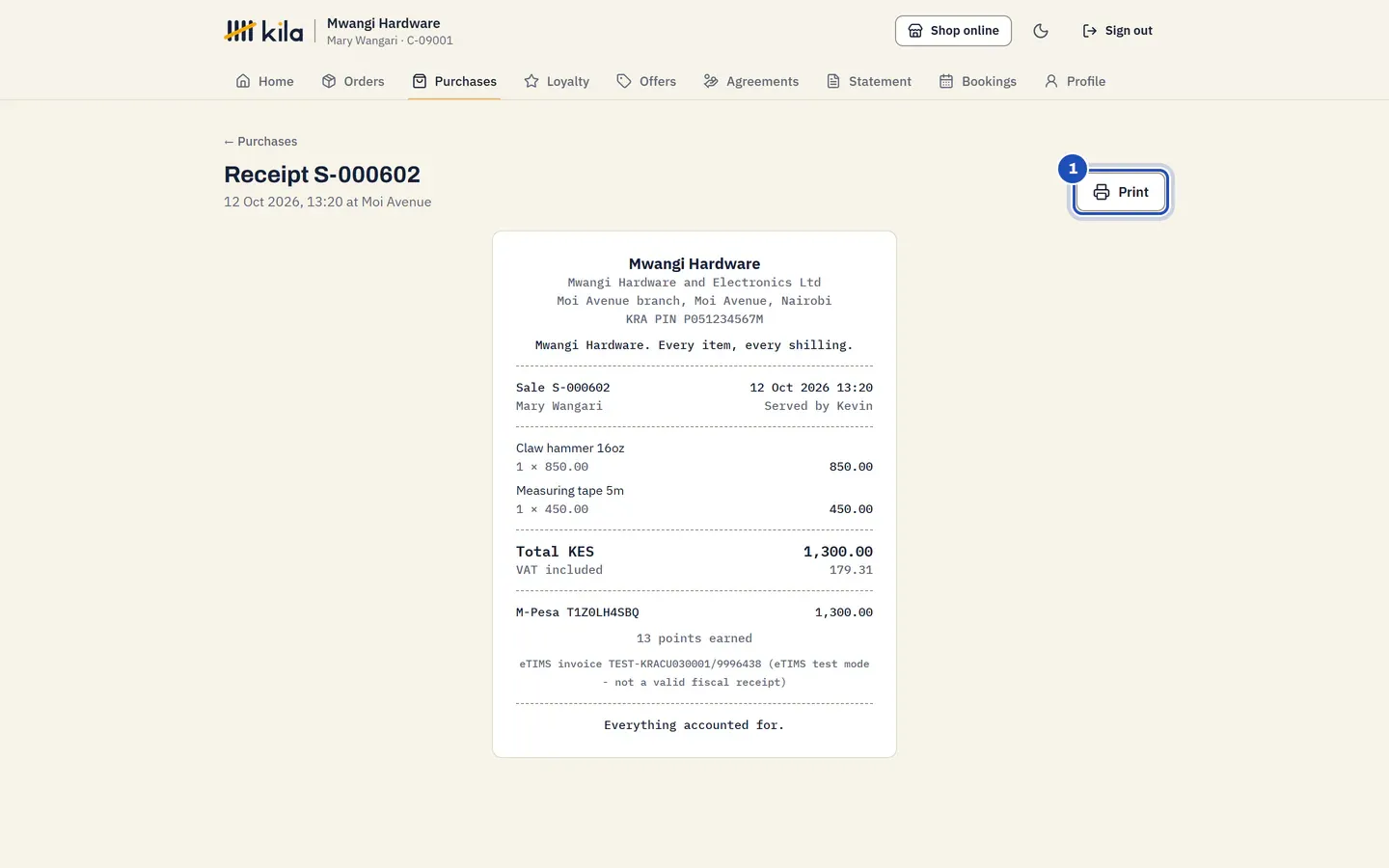1389x868 pixels.
Task: Click the Agreements handshake icon
Action: [x=711, y=81]
